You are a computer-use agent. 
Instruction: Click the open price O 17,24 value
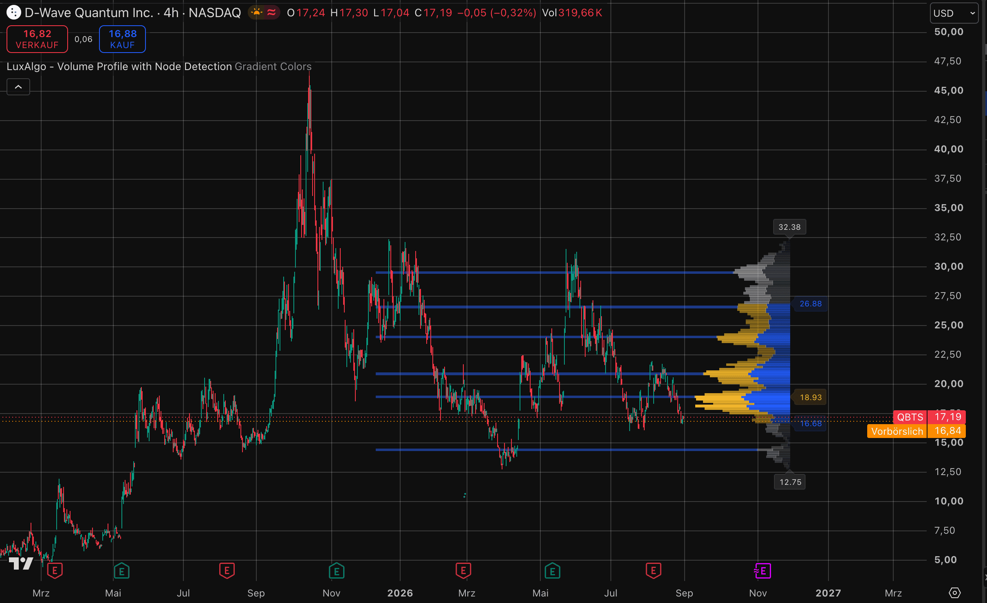tap(306, 13)
